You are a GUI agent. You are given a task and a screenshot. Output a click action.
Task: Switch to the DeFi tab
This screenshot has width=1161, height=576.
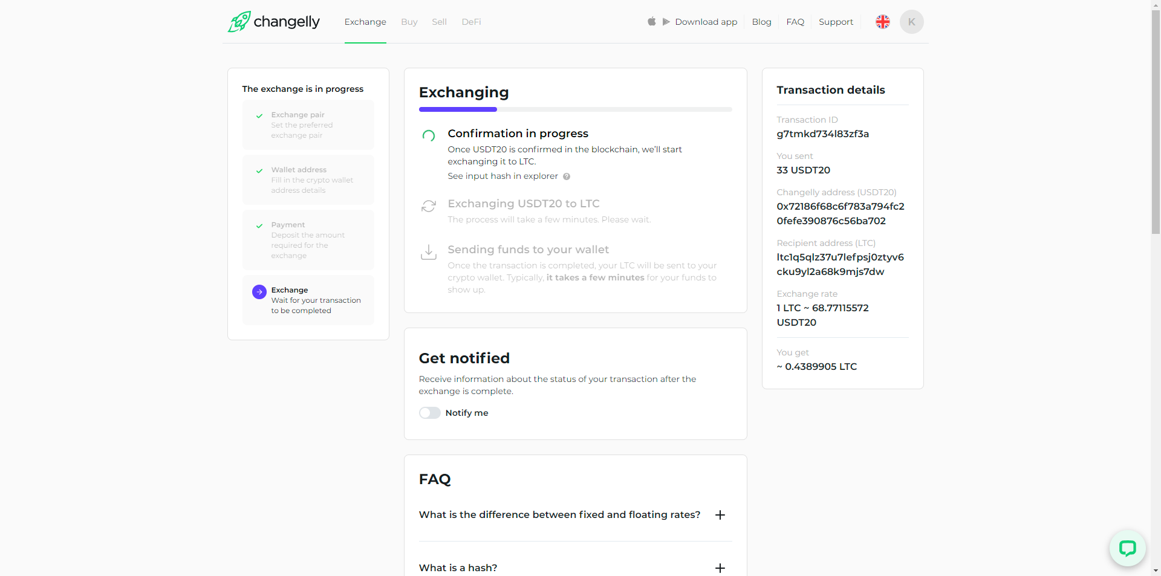click(x=472, y=22)
